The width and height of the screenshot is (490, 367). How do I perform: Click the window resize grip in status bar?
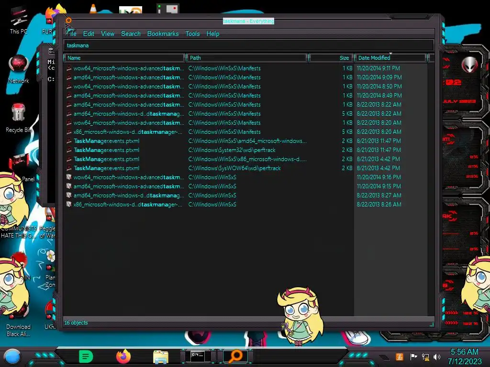pyautogui.click(x=432, y=324)
